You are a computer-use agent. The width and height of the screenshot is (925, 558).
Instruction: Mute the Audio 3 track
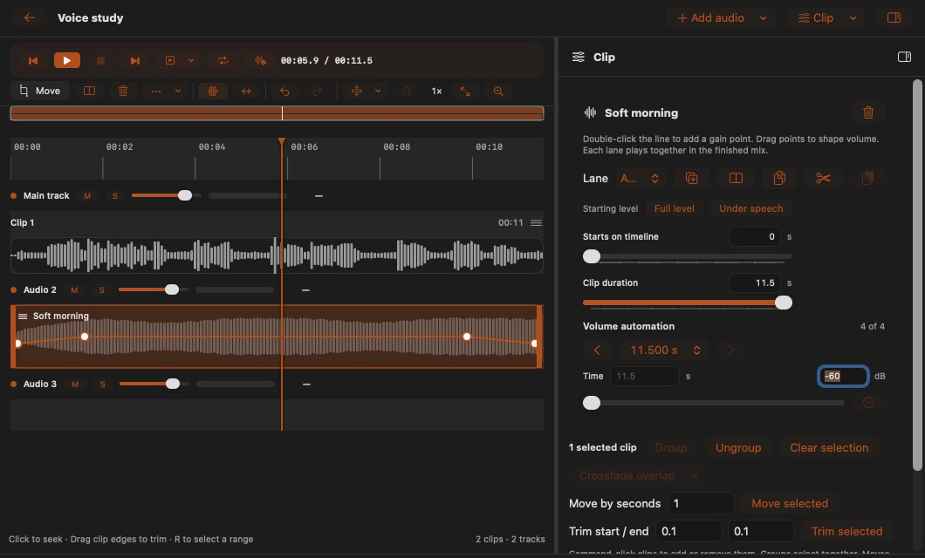click(x=75, y=384)
